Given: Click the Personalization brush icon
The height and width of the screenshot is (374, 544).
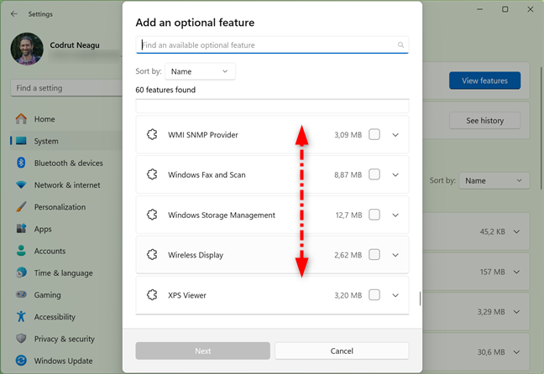Looking at the screenshot, I should [x=21, y=206].
